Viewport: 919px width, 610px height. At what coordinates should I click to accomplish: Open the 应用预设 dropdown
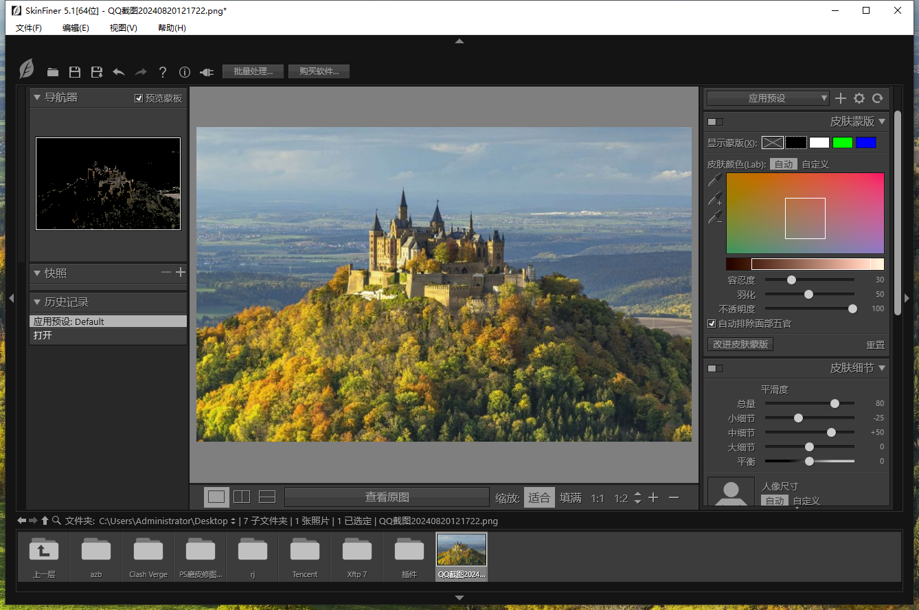[768, 98]
